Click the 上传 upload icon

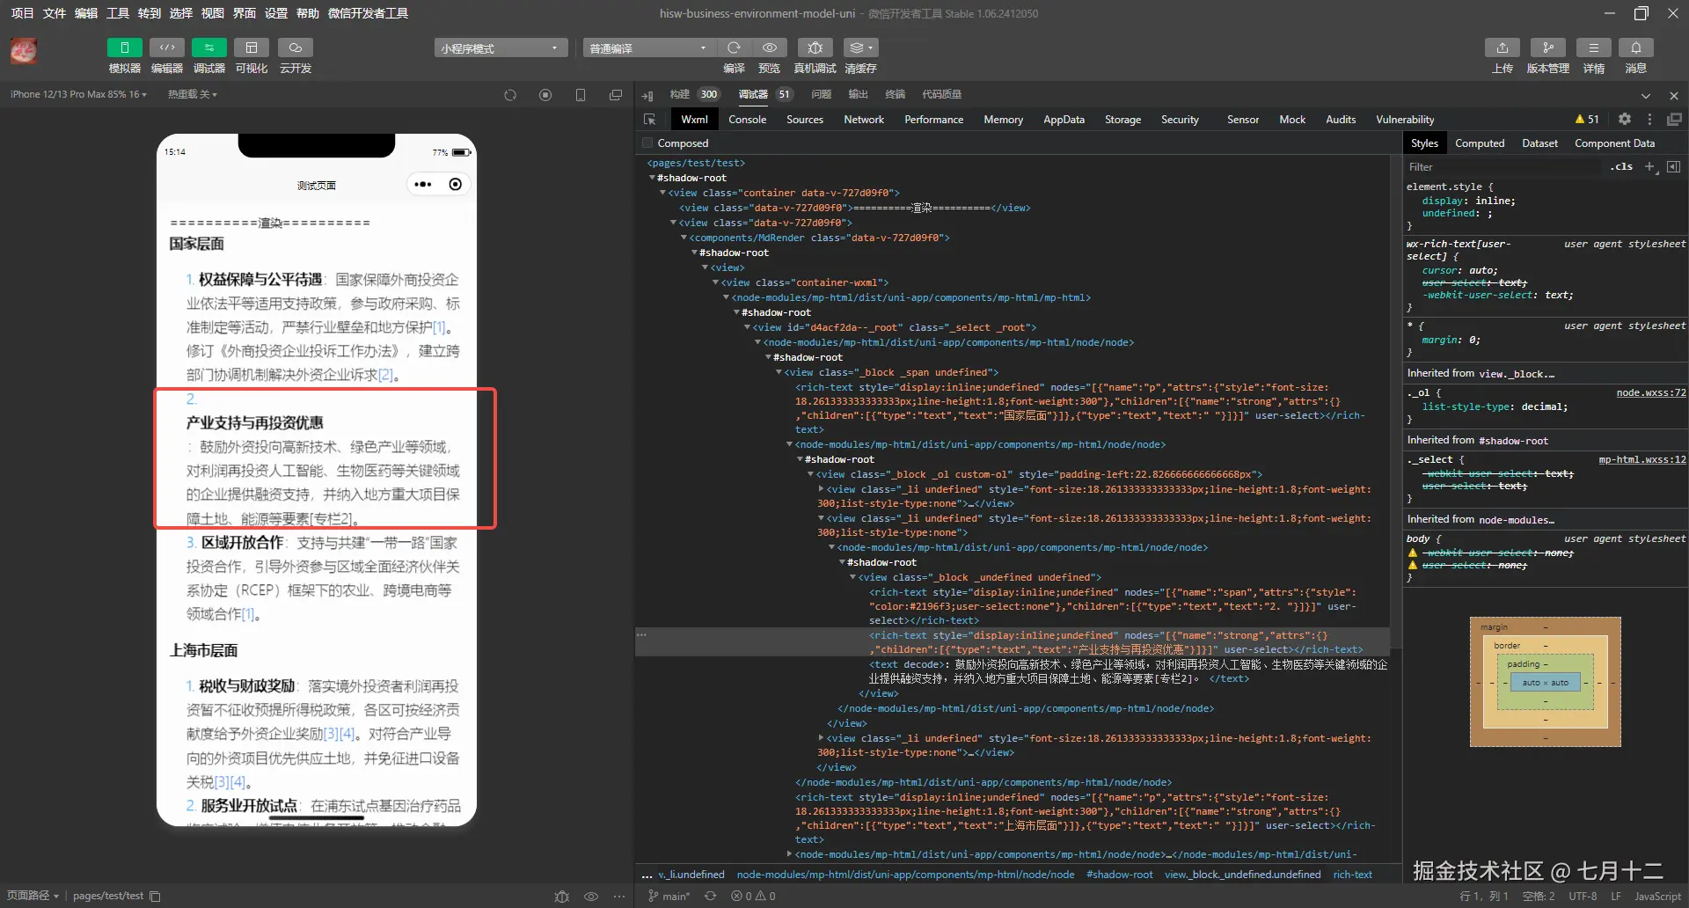point(1503,48)
